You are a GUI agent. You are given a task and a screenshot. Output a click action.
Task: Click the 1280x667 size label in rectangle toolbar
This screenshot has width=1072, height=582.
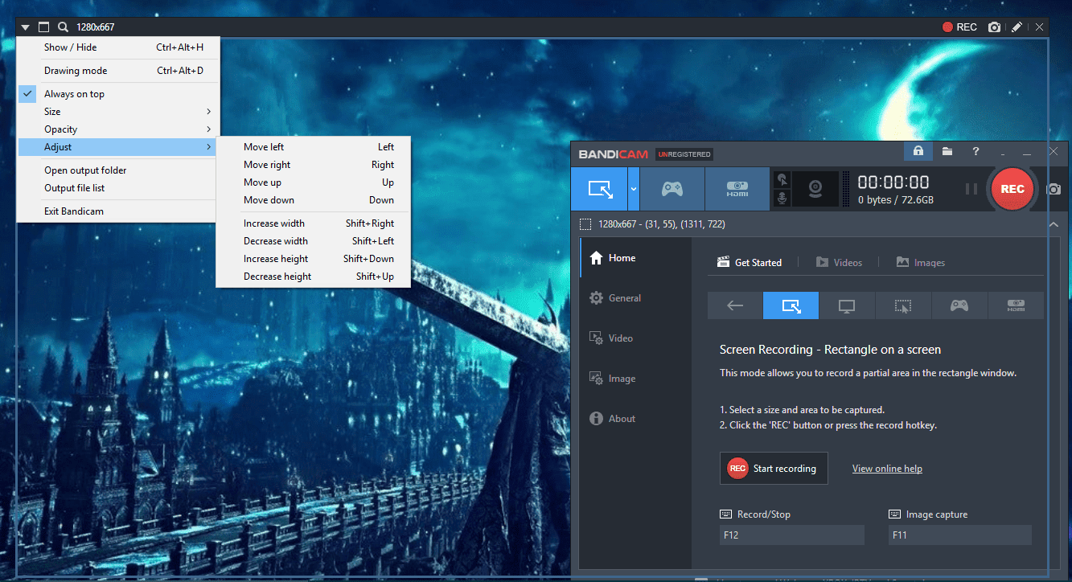96,27
